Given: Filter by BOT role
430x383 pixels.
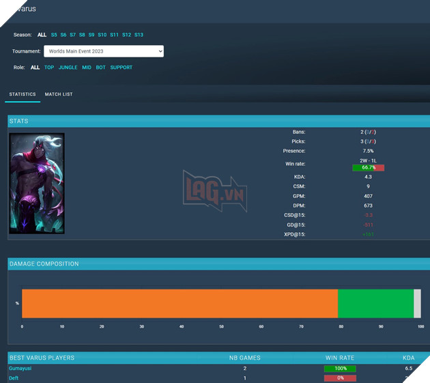Looking at the screenshot, I should coord(101,68).
